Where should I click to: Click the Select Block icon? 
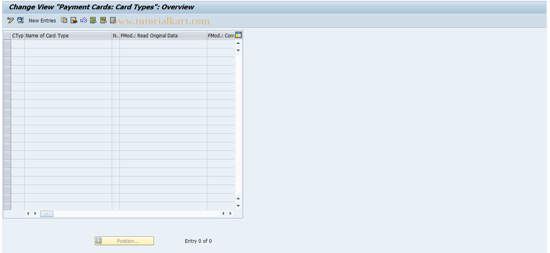103,20
